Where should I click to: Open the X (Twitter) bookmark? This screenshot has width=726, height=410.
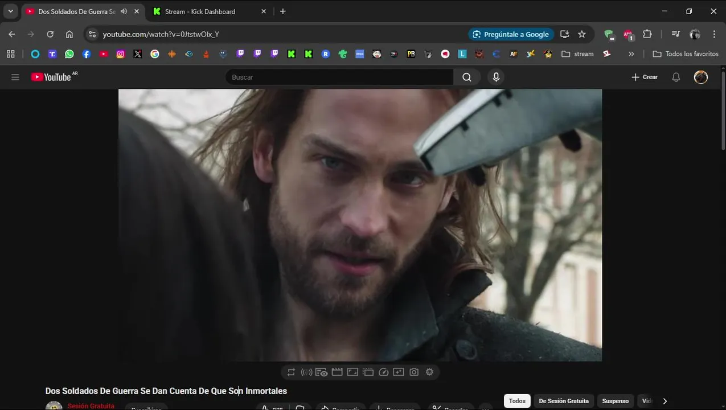coord(138,54)
